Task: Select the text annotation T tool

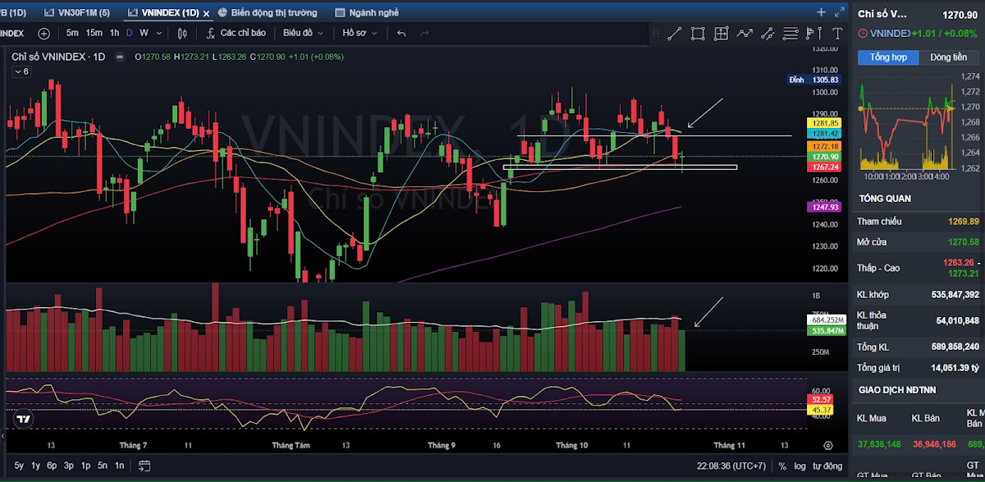Action: click(837, 34)
